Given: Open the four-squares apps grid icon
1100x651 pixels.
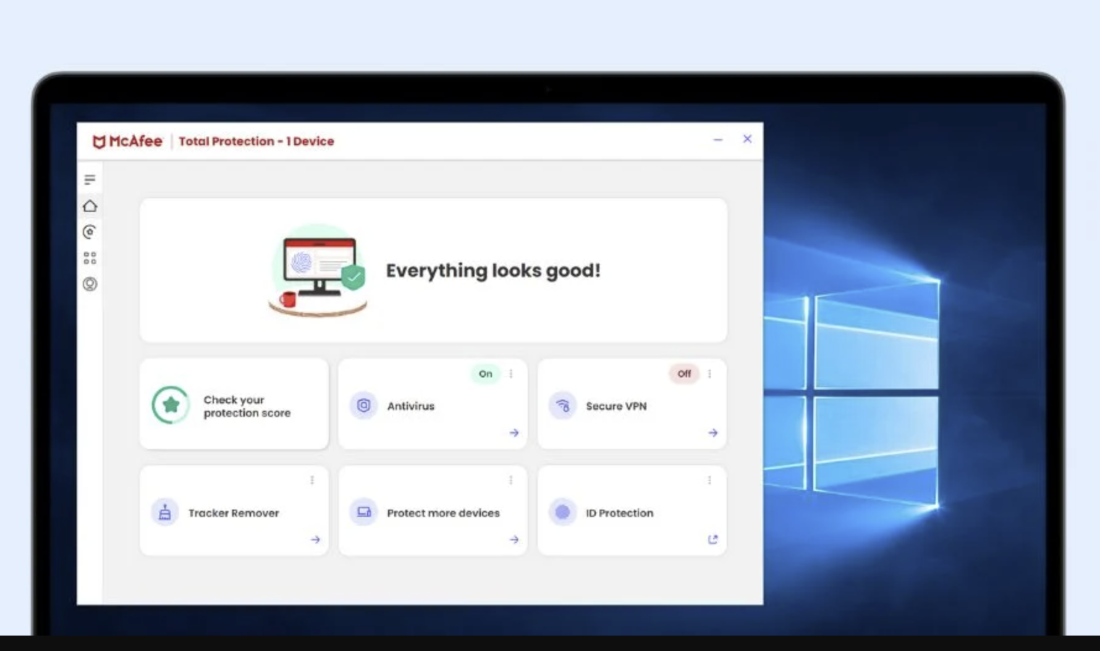Looking at the screenshot, I should (90, 258).
